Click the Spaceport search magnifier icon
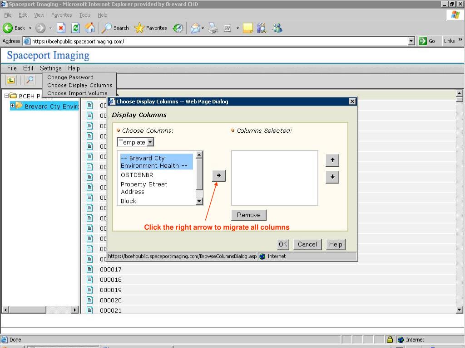 pos(30,80)
